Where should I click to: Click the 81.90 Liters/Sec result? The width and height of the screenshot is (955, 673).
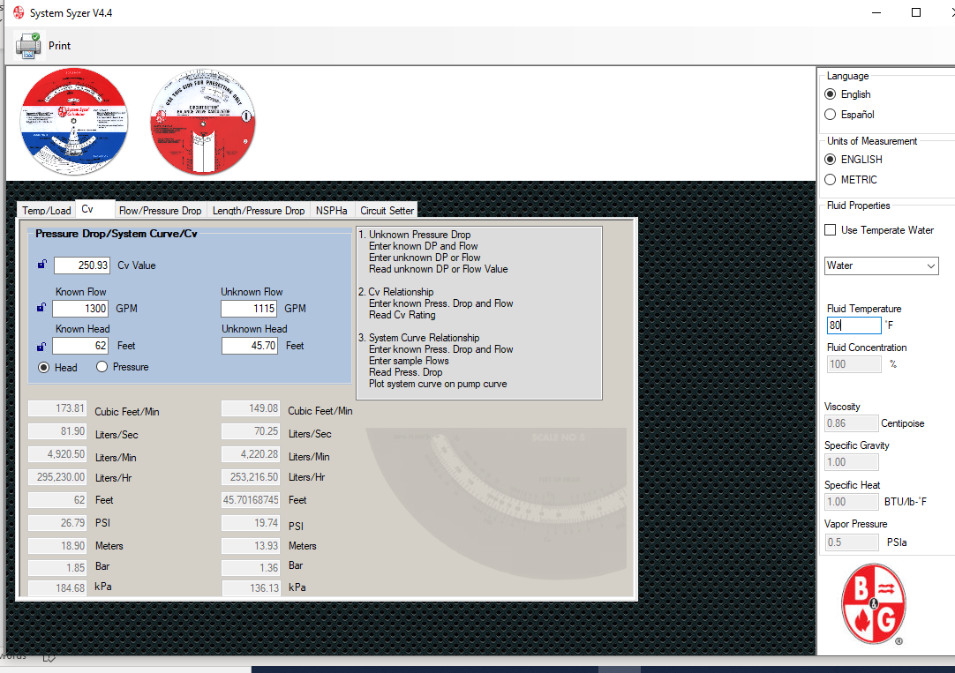(57, 431)
